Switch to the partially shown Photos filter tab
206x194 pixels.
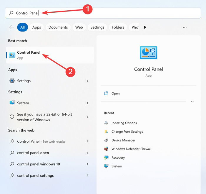[134, 27]
